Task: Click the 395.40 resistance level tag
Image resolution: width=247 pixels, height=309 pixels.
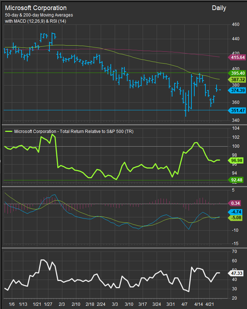Action: pyautogui.click(x=237, y=73)
